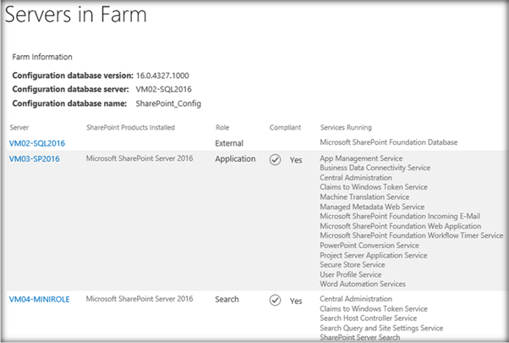Select the Microsoft SharePoint Foundation Database service
509x343 pixels.
click(389, 142)
